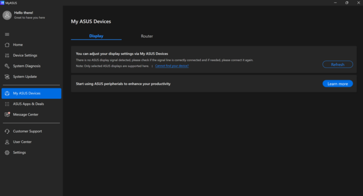Screen dimensions: 363x196
Task: Click the My ASUS Devices icon
Action: [x=7, y=93]
